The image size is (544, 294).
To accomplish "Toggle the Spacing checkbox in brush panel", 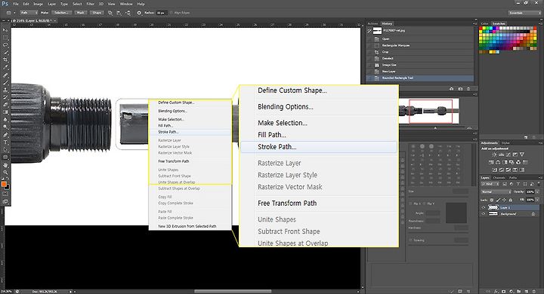I will pos(411,240).
